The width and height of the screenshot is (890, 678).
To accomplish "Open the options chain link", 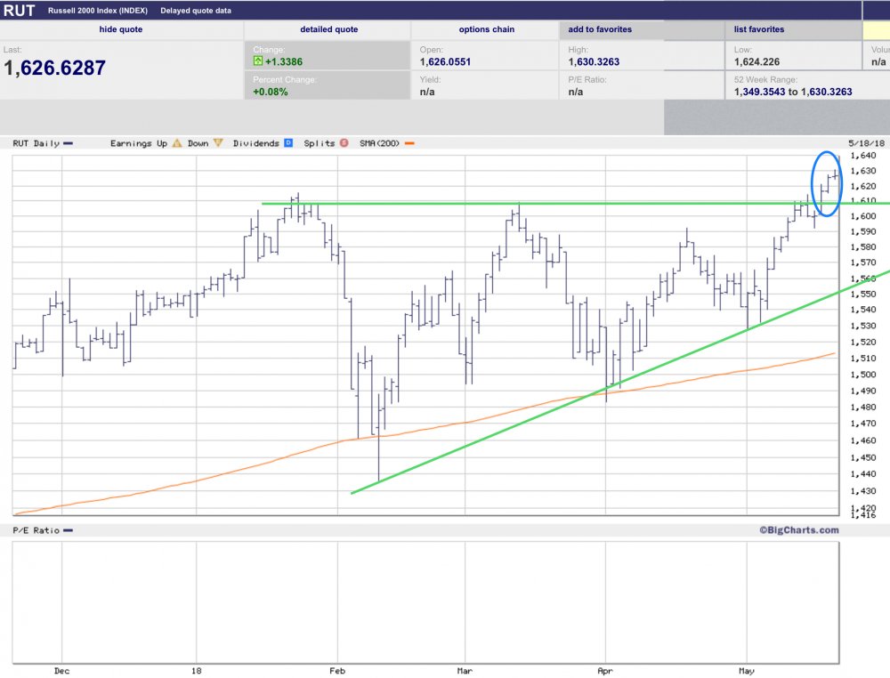I will (x=487, y=29).
